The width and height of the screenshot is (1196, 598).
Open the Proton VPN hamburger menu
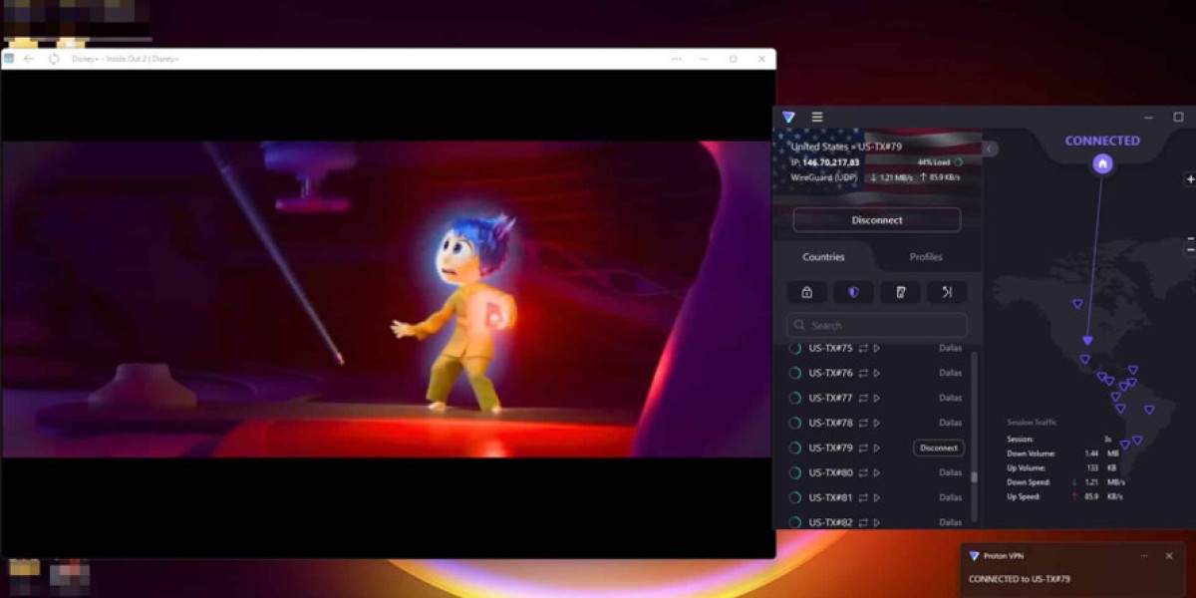coord(817,117)
